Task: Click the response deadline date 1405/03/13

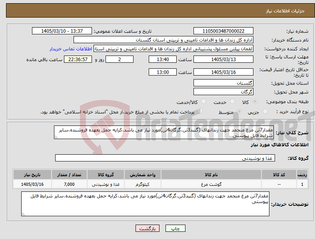Action: [223, 59]
